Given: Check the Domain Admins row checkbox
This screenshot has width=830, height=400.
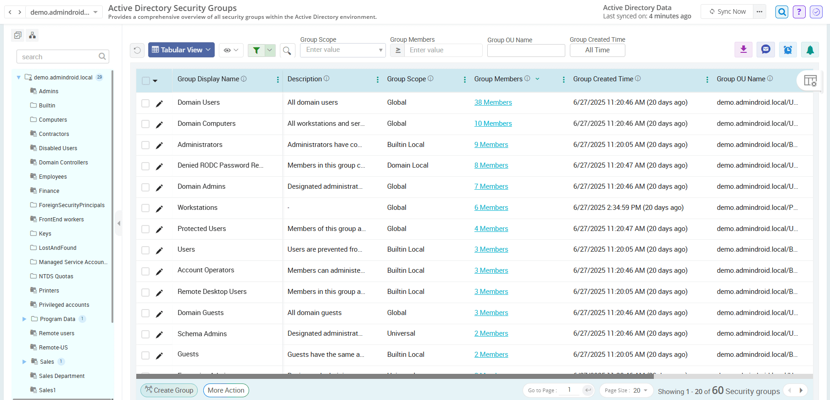Looking at the screenshot, I should [x=145, y=187].
